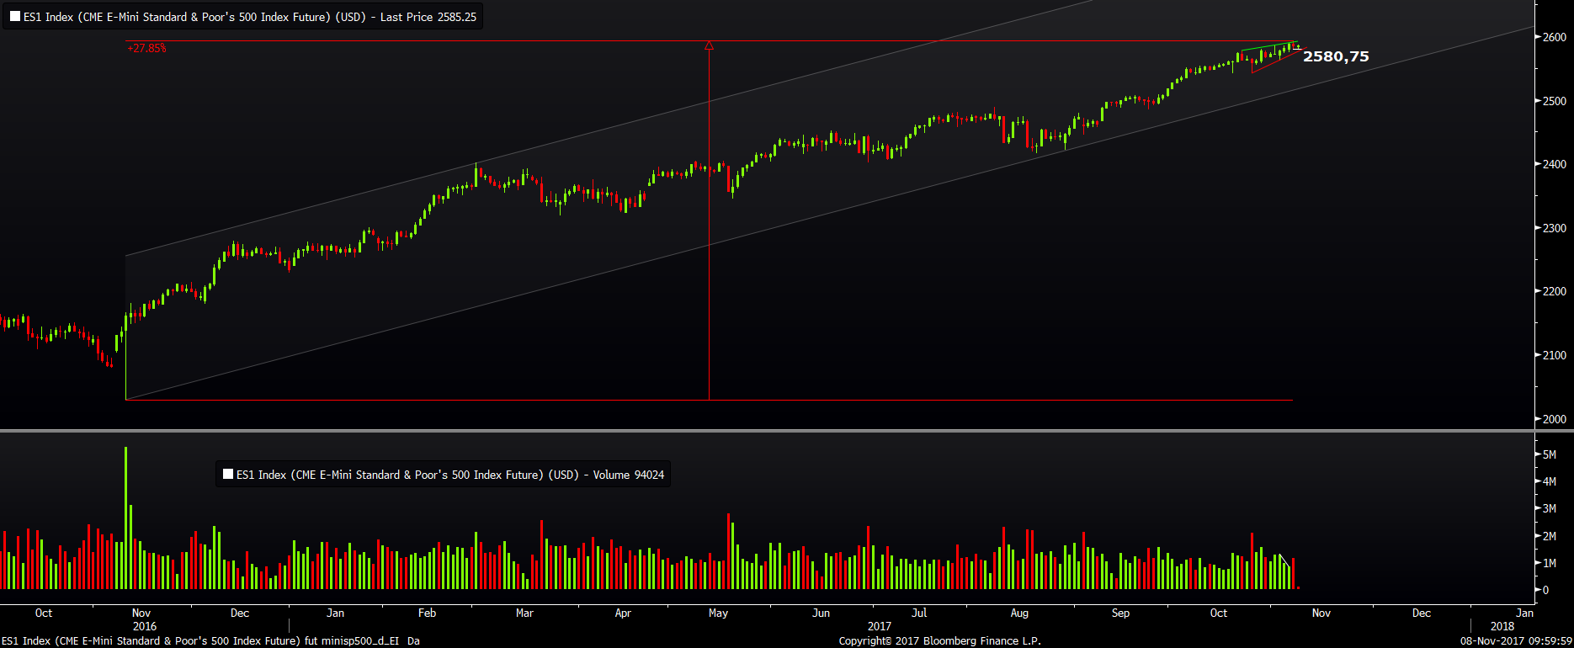Click the 2200 price axis label
This screenshot has height=648, width=1574.
[1555, 291]
